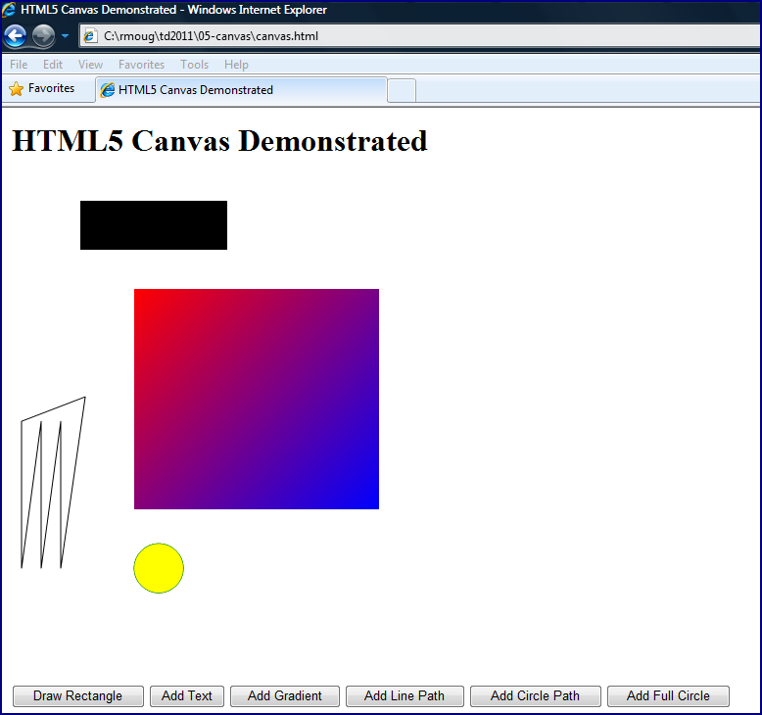Screen dimensions: 762x715
Task: Click the Add Full Circle button
Action: 668,696
